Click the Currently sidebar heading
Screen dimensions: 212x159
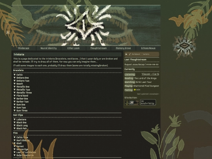pos(130,69)
